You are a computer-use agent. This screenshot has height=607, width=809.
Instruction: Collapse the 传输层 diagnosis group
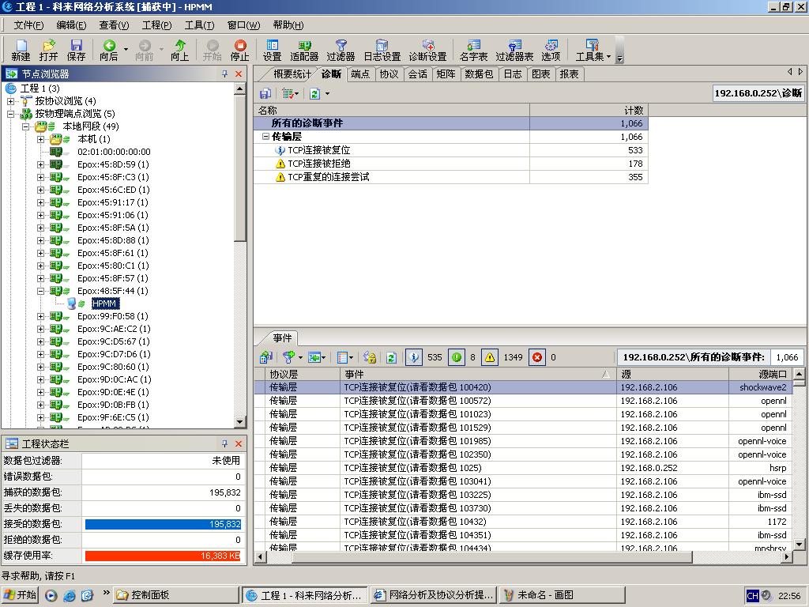tap(266, 137)
